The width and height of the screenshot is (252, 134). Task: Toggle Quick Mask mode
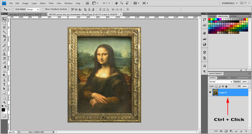4,116
